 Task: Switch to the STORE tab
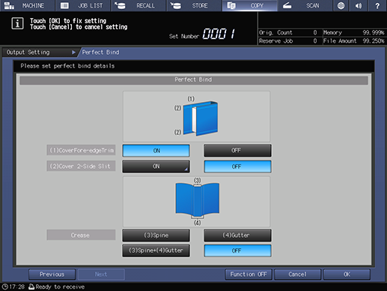pyautogui.click(x=194, y=5)
